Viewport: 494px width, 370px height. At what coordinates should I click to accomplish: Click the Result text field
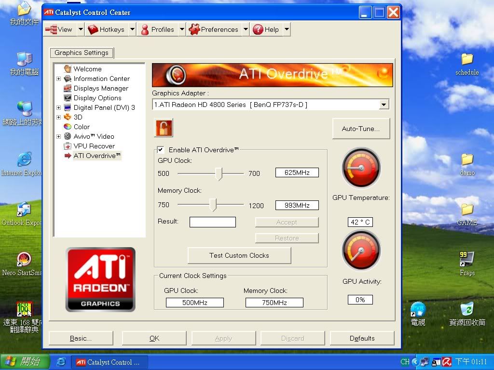212,222
